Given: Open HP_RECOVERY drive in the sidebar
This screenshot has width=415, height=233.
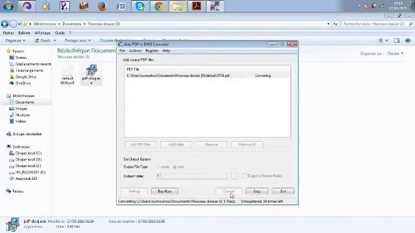Looking at the screenshot, I should click(x=30, y=172).
